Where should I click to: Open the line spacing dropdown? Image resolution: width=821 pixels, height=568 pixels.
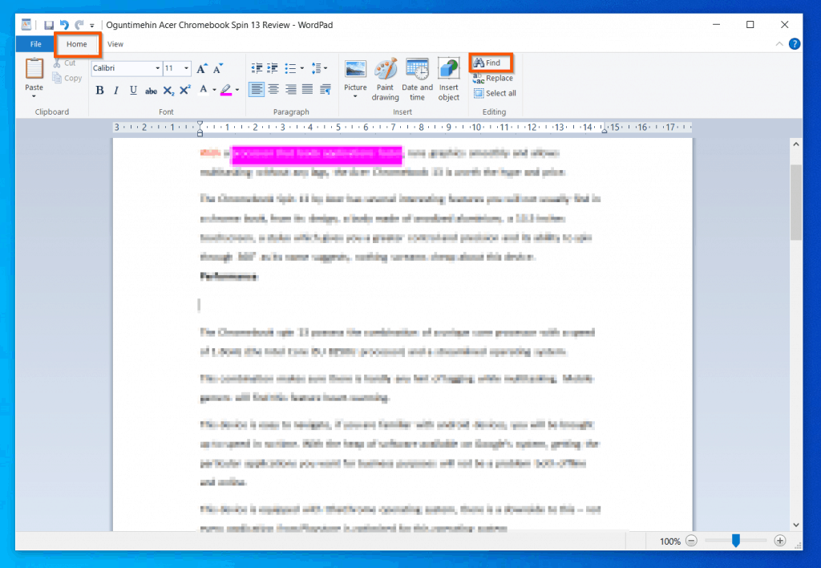321,67
